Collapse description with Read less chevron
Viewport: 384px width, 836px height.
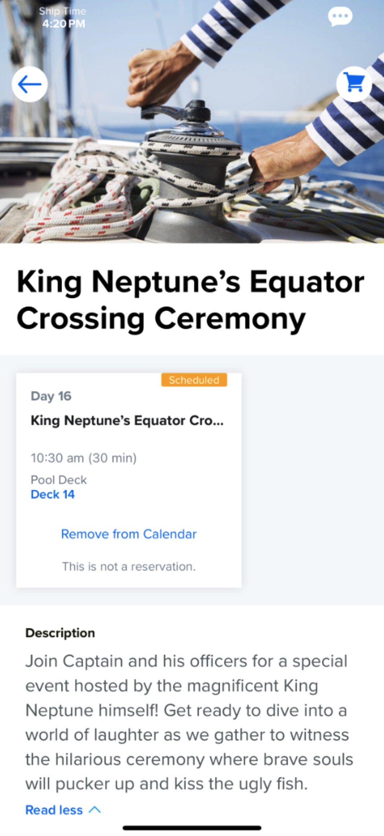95,810
